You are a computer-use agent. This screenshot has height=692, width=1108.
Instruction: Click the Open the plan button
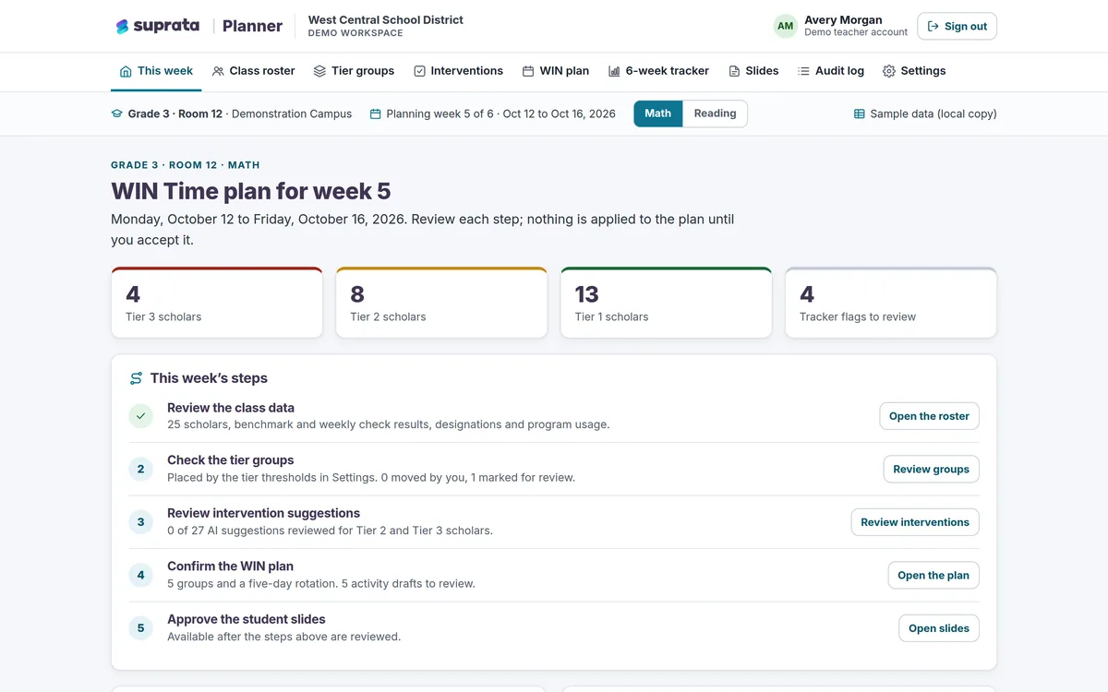coord(933,575)
